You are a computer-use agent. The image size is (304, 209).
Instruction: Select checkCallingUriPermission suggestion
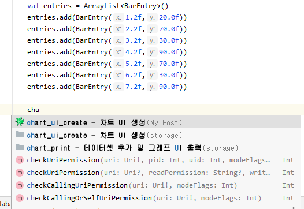(156, 185)
